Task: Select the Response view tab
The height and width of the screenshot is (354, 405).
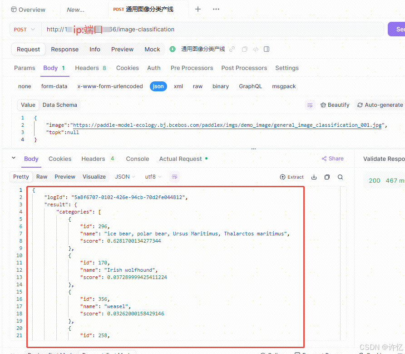Action: (x=64, y=49)
